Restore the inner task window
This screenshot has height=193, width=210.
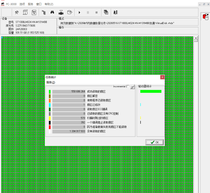[204, 4]
